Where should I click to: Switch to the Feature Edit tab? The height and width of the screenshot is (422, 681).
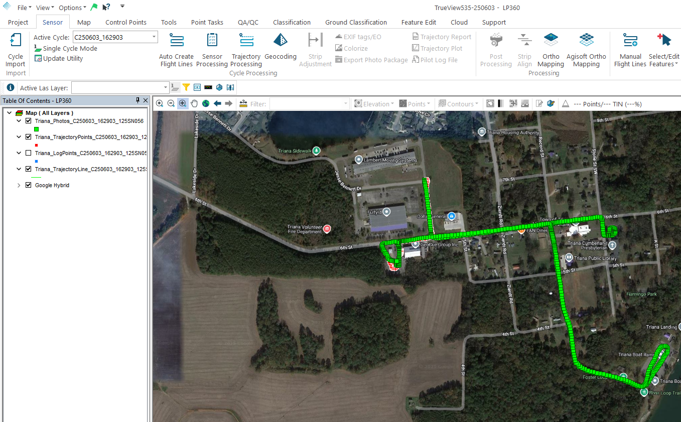coord(419,22)
